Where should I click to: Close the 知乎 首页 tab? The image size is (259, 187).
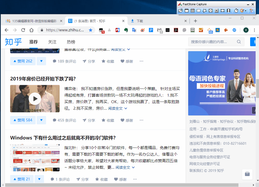coord(123,21)
